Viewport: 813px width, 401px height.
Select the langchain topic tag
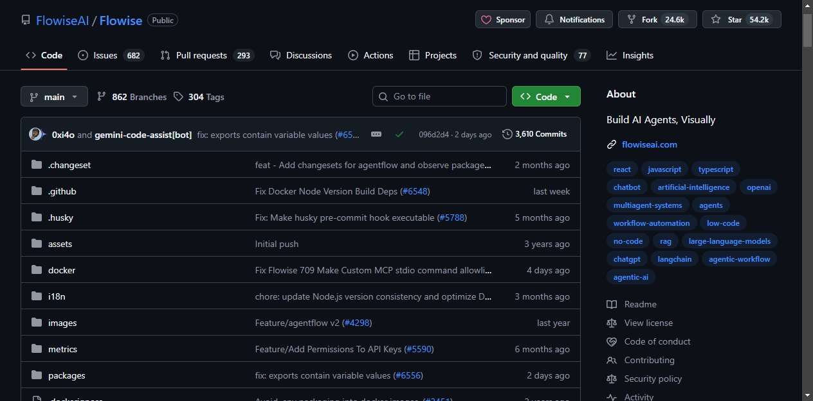coord(675,259)
